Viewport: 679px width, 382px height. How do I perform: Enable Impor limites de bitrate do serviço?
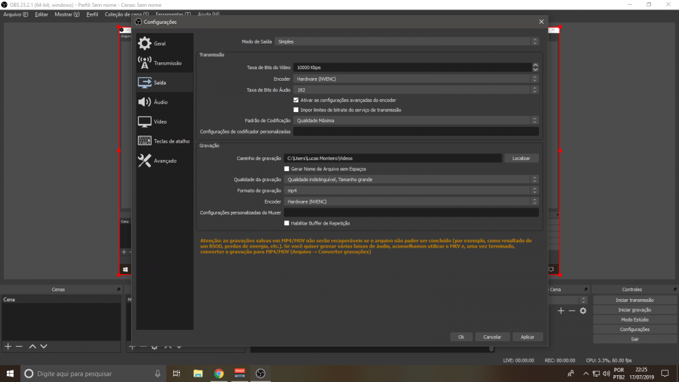tap(296, 110)
